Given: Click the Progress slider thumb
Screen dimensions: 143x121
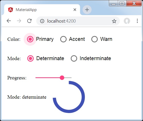Looking at the screenshot, I should (62, 78).
